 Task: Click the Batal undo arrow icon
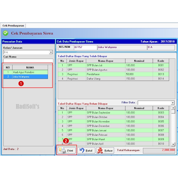tap(82, 150)
